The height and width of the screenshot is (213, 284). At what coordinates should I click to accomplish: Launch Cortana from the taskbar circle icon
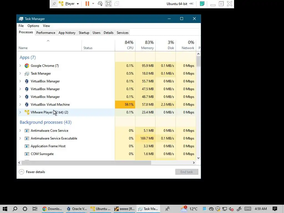click(25, 209)
